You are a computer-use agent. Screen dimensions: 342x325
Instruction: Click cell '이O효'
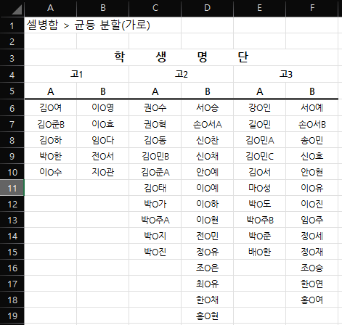point(103,124)
